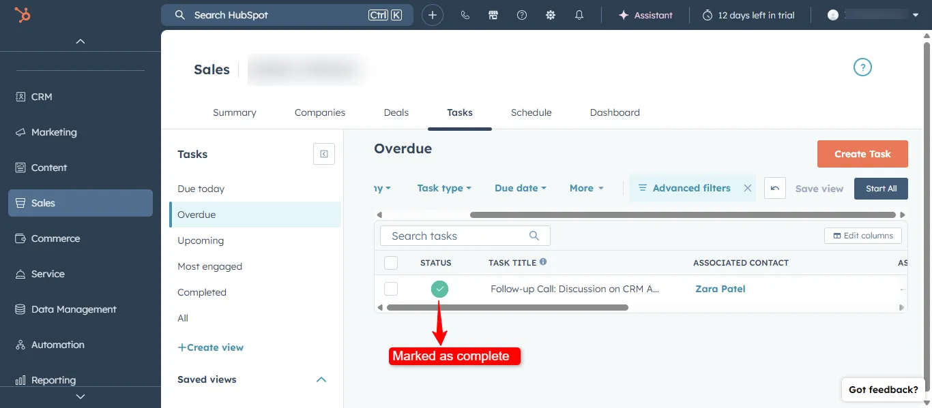This screenshot has width=932, height=408.
Task: Click the Create Task button
Action: click(x=862, y=154)
